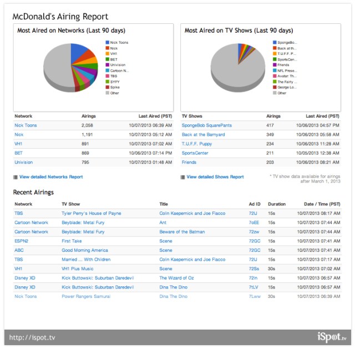Open Nick Toons link in Recent Airings
The width and height of the screenshot is (355, 349).
pos(26,296)
